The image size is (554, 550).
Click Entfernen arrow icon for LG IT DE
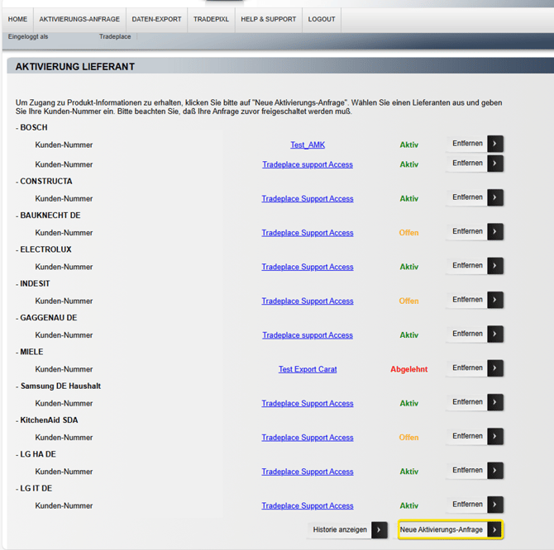495,505
